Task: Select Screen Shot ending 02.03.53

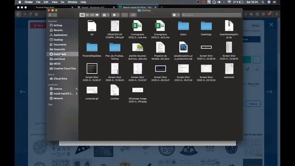Action: (x=206, y=69)
